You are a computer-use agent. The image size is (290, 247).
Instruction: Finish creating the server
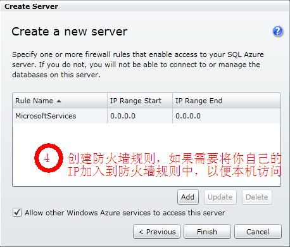[207, 232]
